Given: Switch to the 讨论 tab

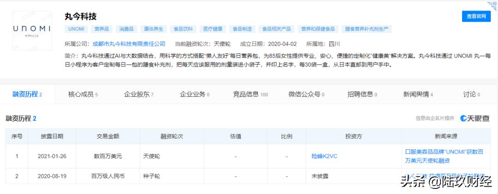Looking at the screenshot, I should click(x=471, y=94).
